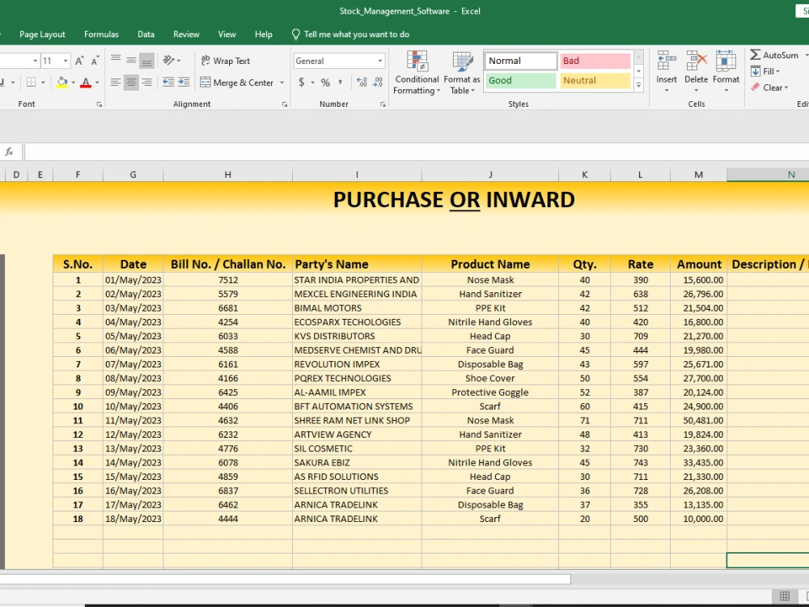Screen dimensions: 809x607
Task: Select the Amount cell 50,481.00
Action: click(699, 421)
